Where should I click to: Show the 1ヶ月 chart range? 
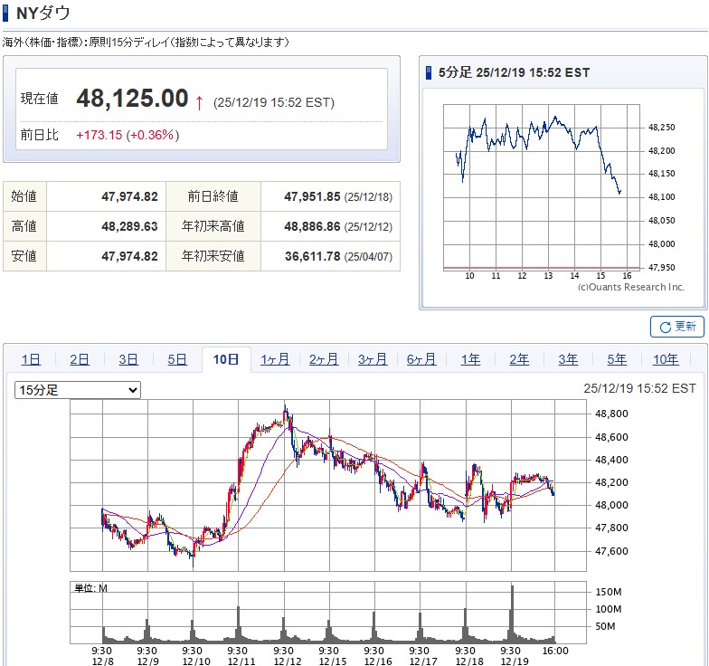tap(275, 359)
